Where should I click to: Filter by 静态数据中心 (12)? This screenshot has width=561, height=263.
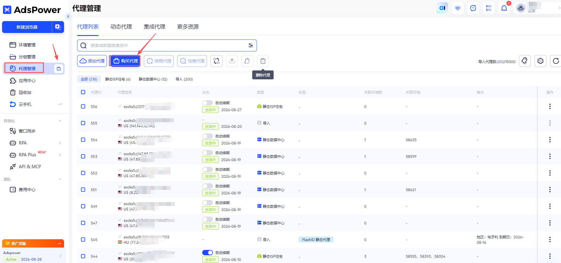[x=153, y=79]
